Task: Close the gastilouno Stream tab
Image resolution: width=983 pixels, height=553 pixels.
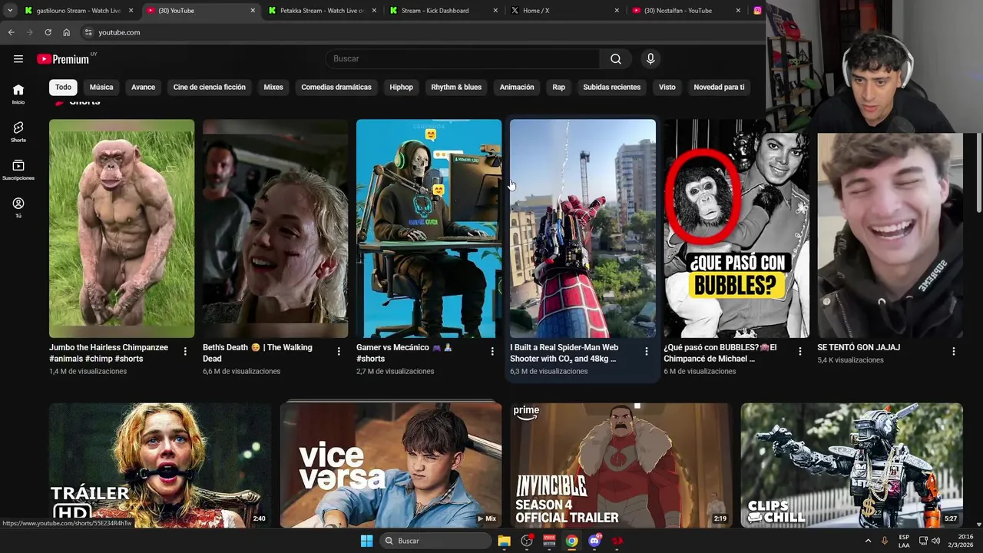Action: (131, 11)
